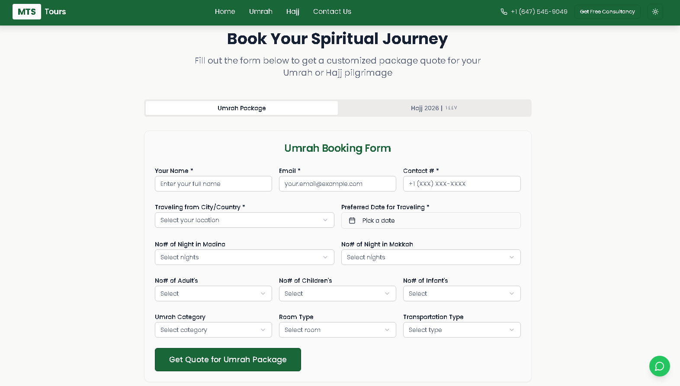Open the No# of Children's dropdown
This screenshot has height=386, width=680.
pyautogui.click(x=337, y=293)
